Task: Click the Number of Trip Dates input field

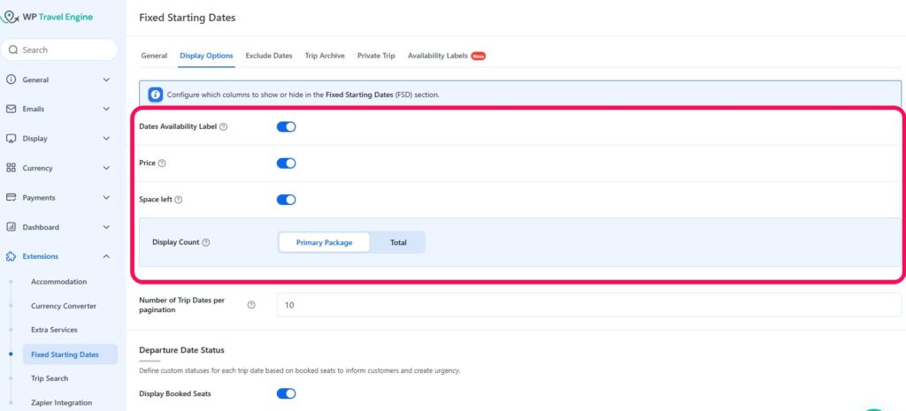Action: [588, 305]
